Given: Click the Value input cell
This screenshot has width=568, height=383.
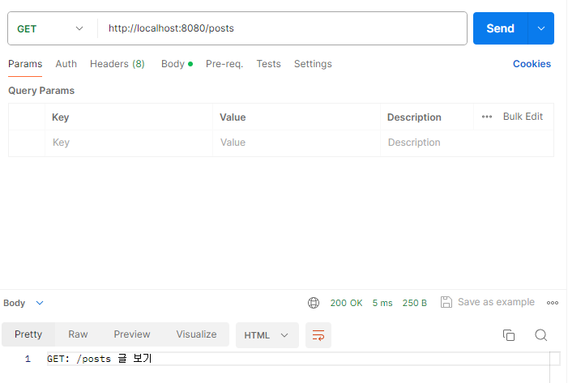Looking at the screenshot, I should point(297,143).
